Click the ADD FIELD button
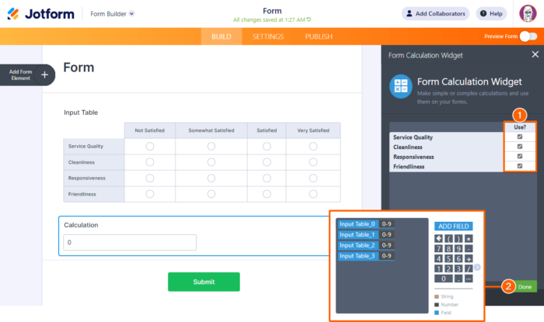The image size is (544, 322). 453,226
